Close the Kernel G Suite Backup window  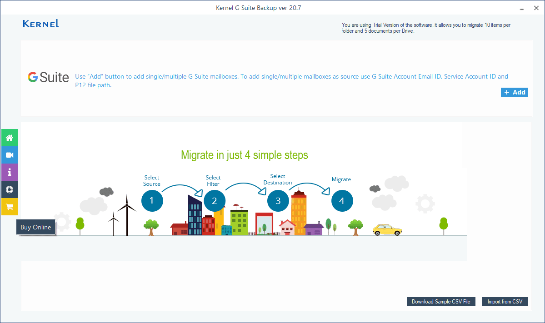click(x=536, y=8)
